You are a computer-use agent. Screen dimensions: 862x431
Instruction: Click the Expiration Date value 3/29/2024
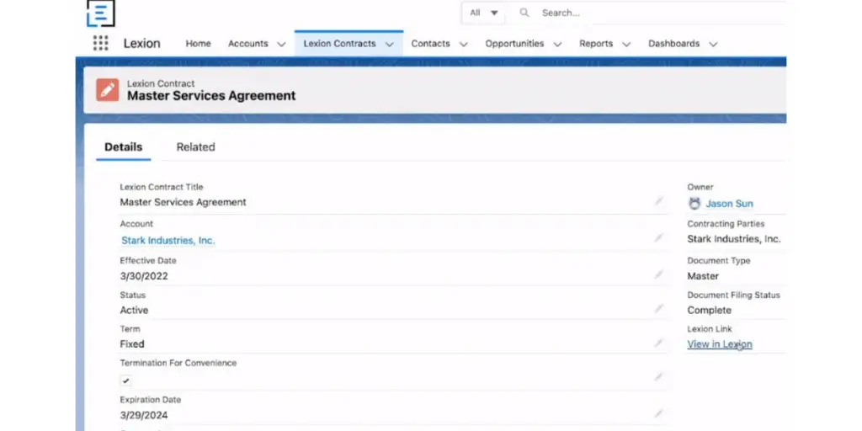tap(144, 415)
